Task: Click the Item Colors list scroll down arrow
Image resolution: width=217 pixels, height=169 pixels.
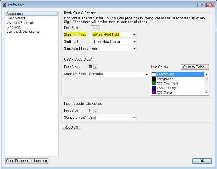Action: (207, 93)
